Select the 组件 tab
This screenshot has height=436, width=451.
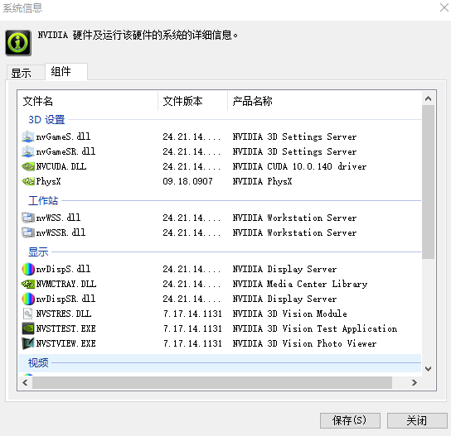click(x=66, y=71)
